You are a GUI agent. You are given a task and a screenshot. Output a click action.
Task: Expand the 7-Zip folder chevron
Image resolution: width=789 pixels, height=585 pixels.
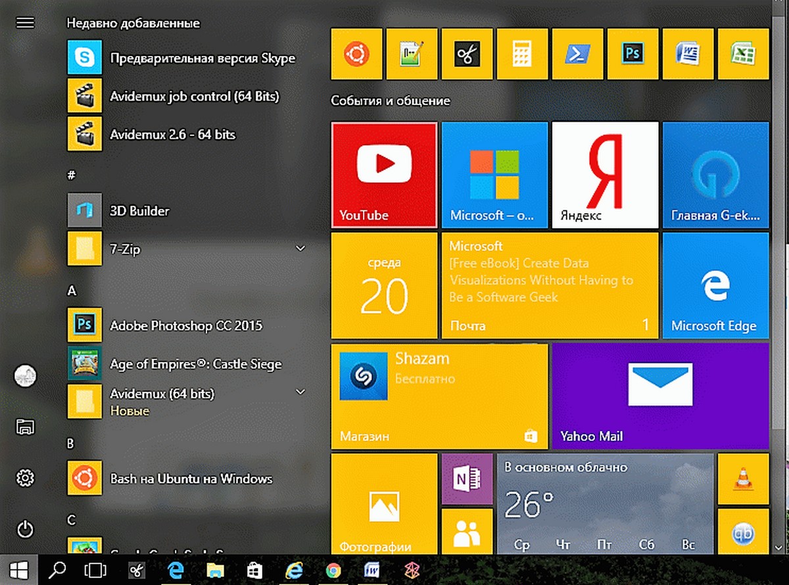point(300,248)
